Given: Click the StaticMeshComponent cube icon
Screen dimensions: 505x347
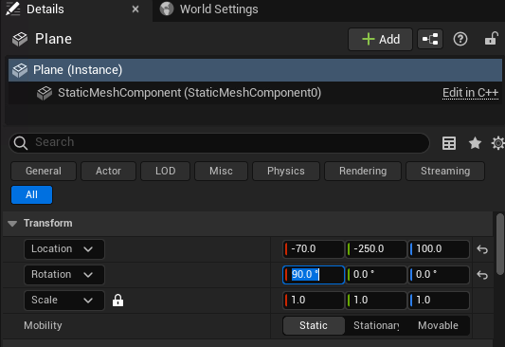Looking at the screenshot, I should 45,93.
